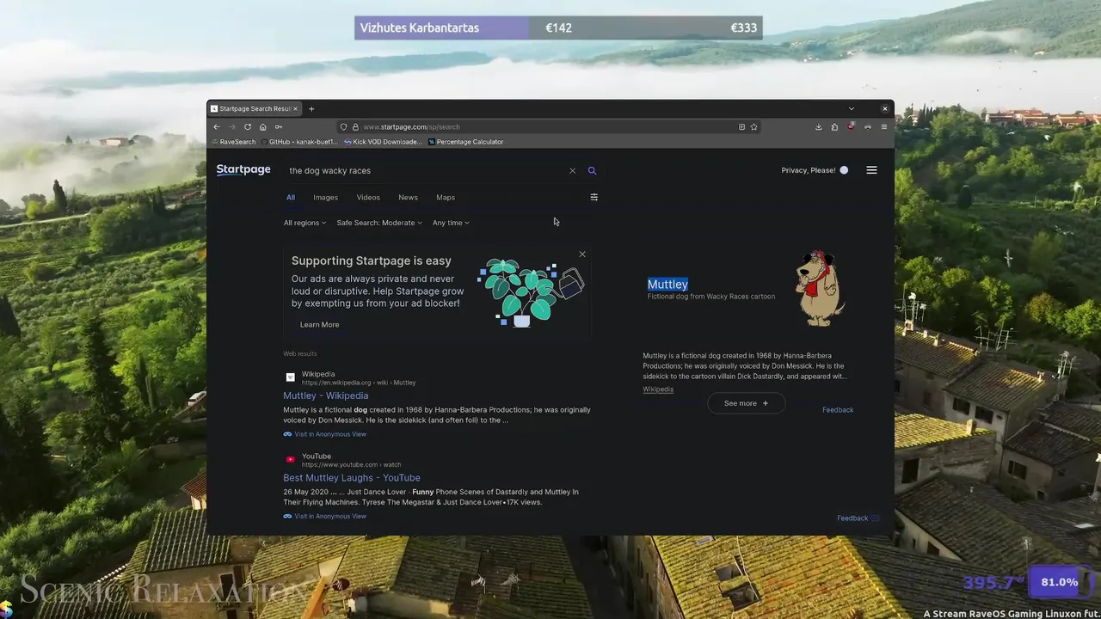Expand the See more button
This screenshot has width=1101, height=619.
coord(746,403)
